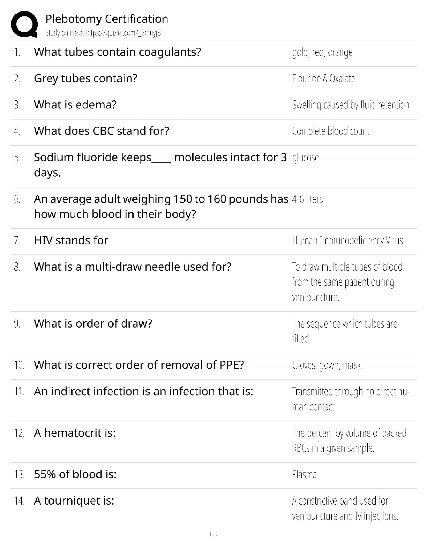The image size is (427, 552).
Task: Click the 'Plasma' answer text
Action: (305, 475)
